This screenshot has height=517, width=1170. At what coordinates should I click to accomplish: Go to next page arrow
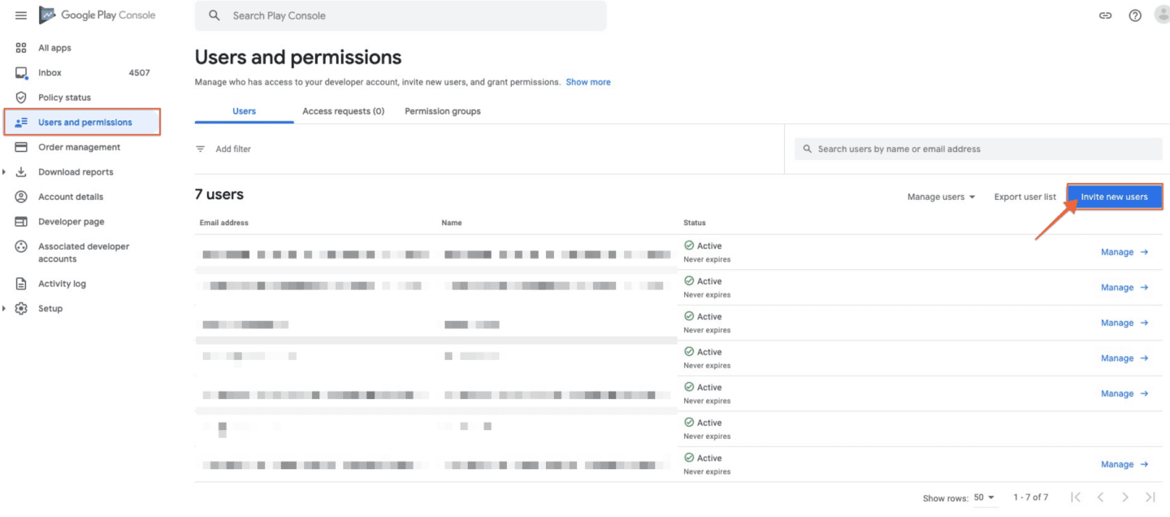(1125, 497)
